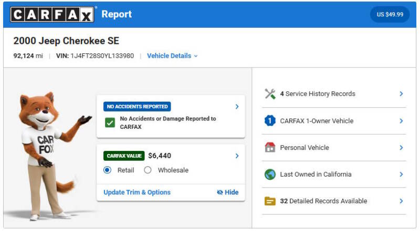Open Personal Vehicle text

pyautogui.click(x=304, y=148)
